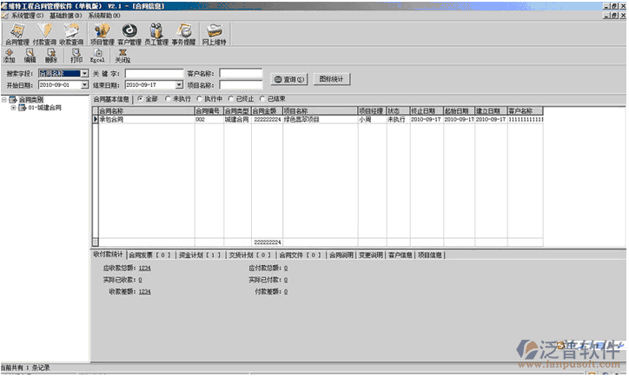Export to Excel toolbar icon
This screenshot has height=378, width=629.
98,55
